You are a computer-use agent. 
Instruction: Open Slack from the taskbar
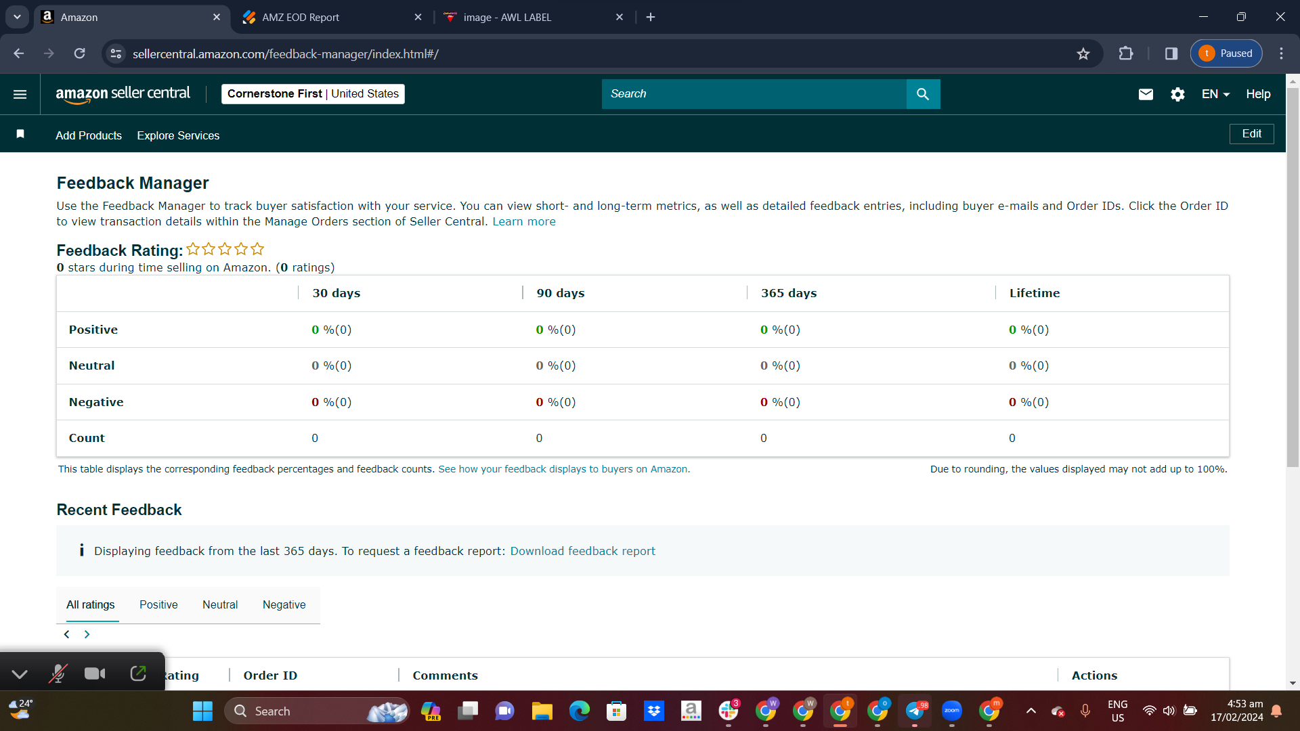[x=729, y=711]
